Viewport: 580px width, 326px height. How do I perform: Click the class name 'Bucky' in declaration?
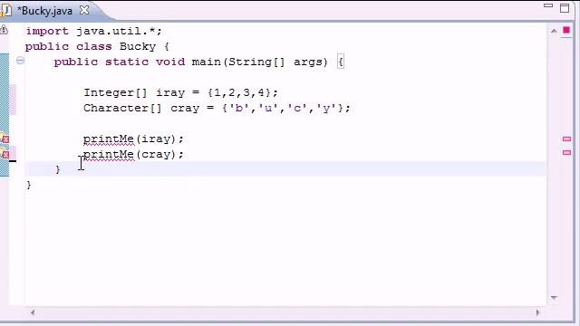[138, 46]
